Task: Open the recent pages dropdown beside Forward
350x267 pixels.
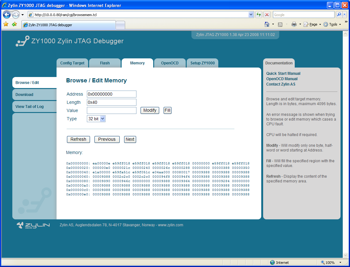Action: click(x=22, y=15)
